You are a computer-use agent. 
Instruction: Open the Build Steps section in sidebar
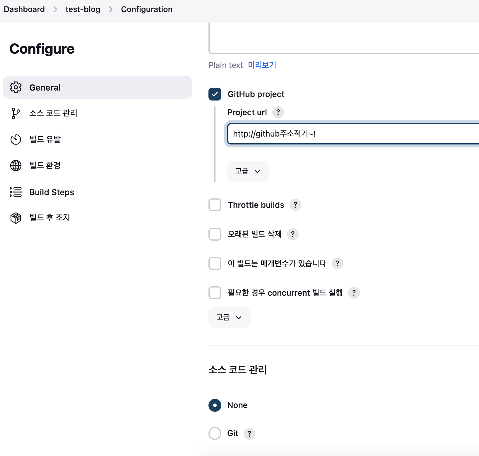coord(52,192)
